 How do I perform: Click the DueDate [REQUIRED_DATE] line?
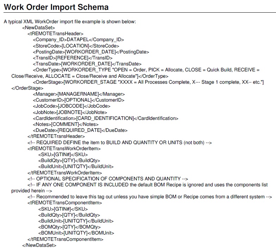[x=80, y=130]
